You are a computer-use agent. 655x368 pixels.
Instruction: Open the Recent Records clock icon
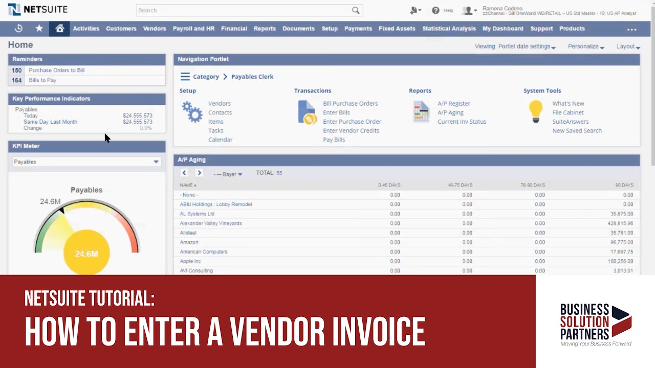[18, 29]
